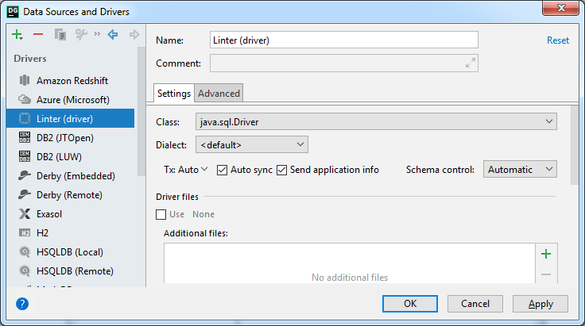
Task: Expand the Dialect dropdown
Action: click(251, 144)
